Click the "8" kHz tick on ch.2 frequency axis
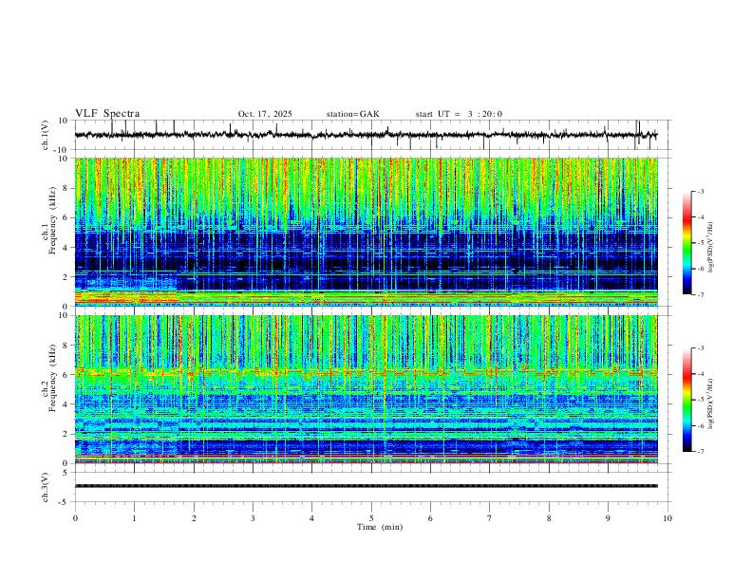 [x=66, y=346]
